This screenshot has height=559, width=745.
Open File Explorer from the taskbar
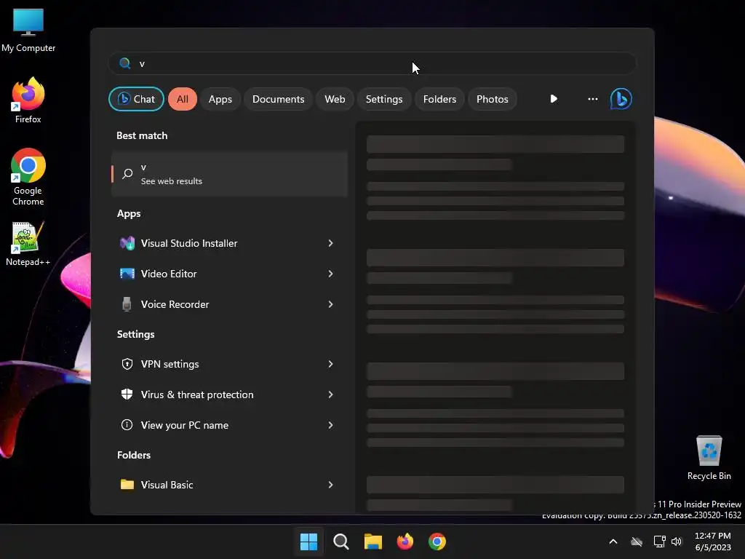[373, 542]
